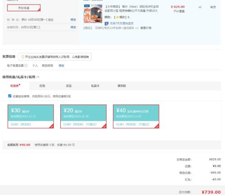Image resolution: width=225 pixels, height=195 pixels.
Task: Switch to the 京豆 tab
Action: click(69, 86)
